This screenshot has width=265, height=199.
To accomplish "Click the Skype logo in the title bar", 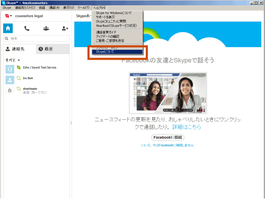I will pos(4,3).
